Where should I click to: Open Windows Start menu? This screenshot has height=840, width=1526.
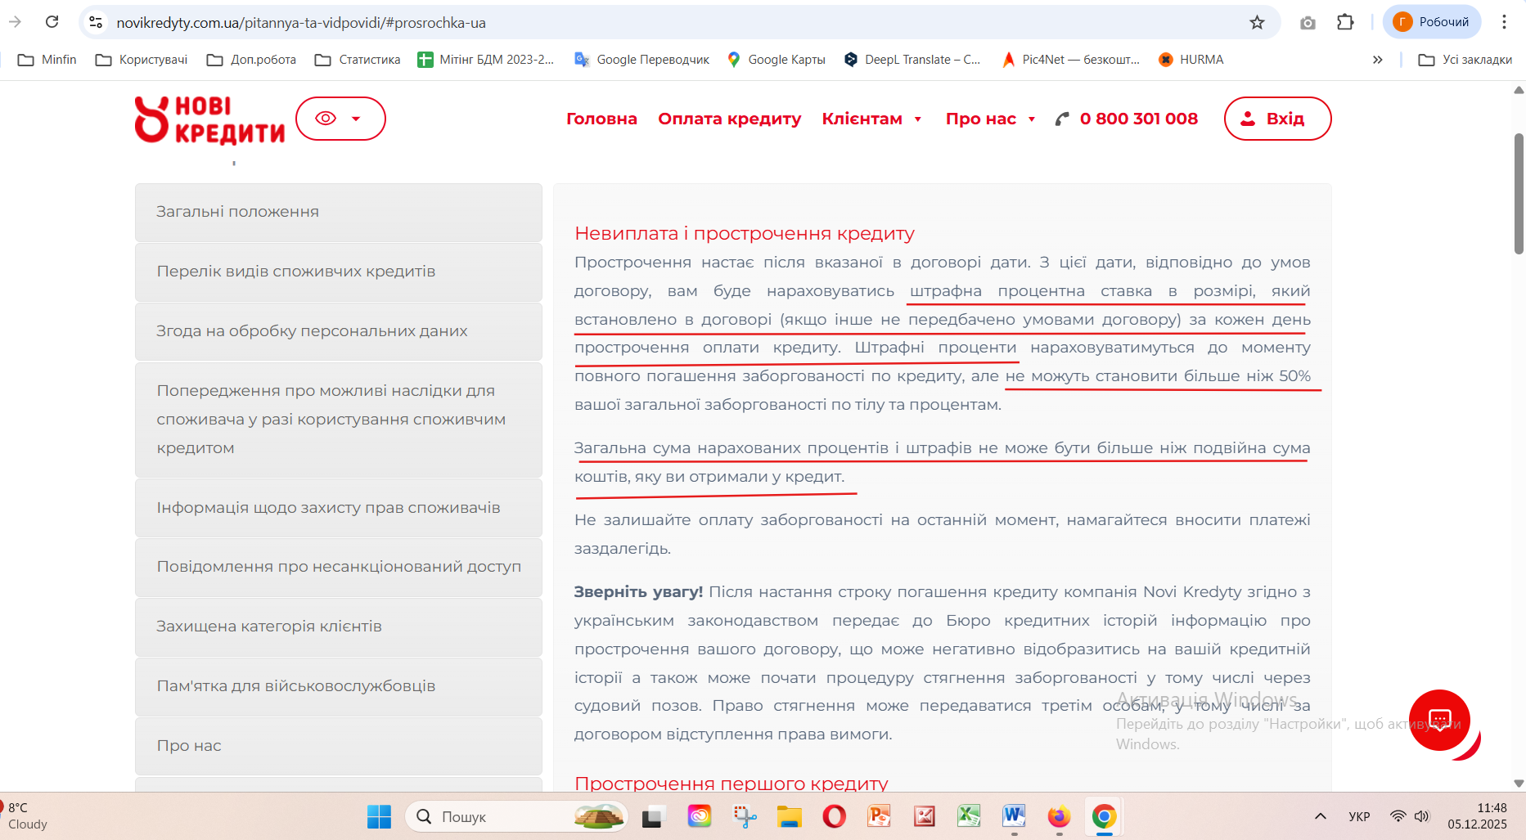coord(379,816)
